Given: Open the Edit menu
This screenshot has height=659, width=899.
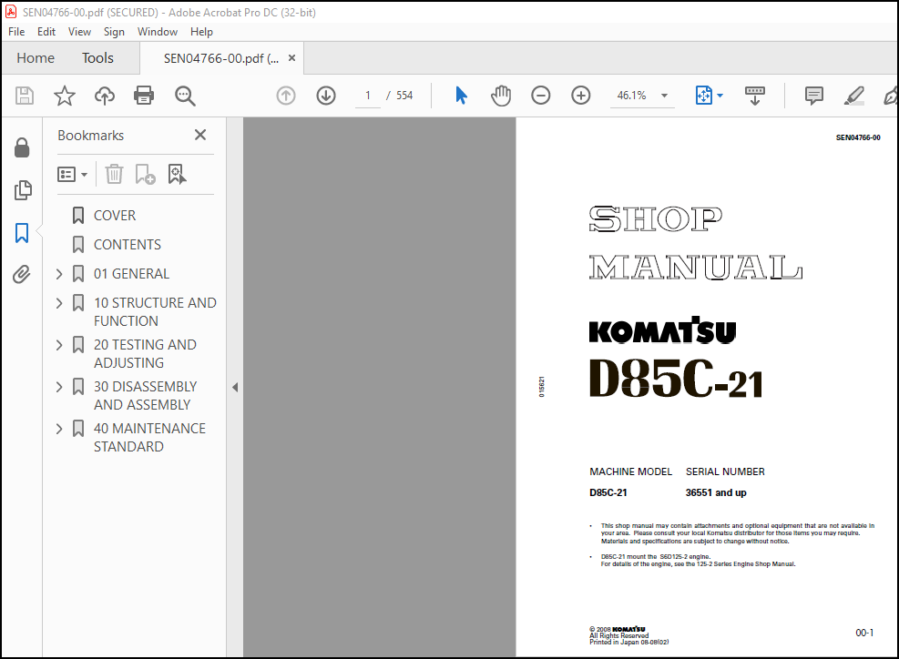Looking at the screenshot, I should [46, 32].
